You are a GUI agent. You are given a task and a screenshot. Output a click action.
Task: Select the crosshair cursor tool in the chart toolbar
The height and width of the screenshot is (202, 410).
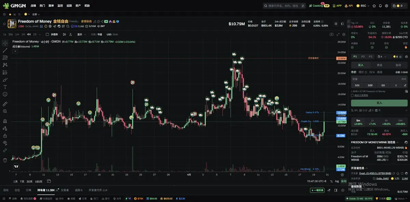click(x=5, y=43)
